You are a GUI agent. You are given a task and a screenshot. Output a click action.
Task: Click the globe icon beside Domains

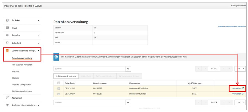click(x=7, y=35)
